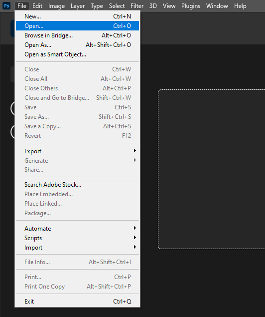
Task: Open the Layer menu
Action: 78,6
